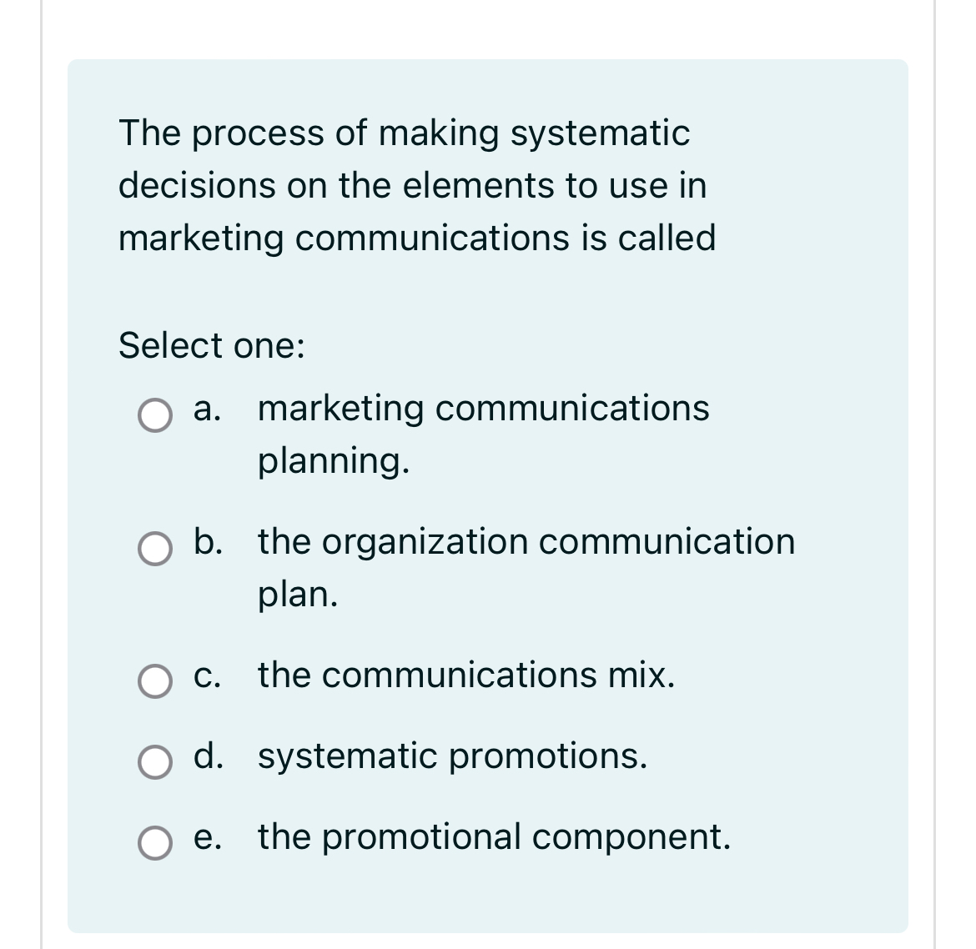This screenshot has width=976, height=949.
Task: Choose 'the communications mix' answer
Action: click(466, 675)
